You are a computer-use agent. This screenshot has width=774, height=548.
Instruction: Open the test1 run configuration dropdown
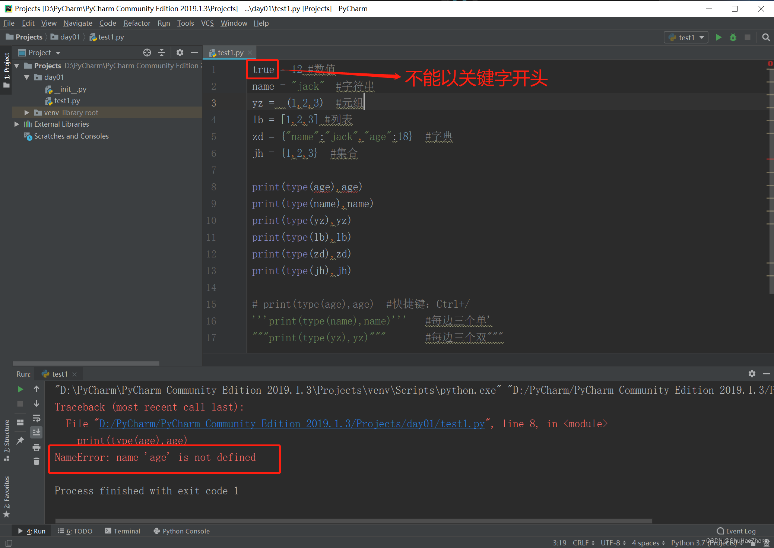(686, 37)
